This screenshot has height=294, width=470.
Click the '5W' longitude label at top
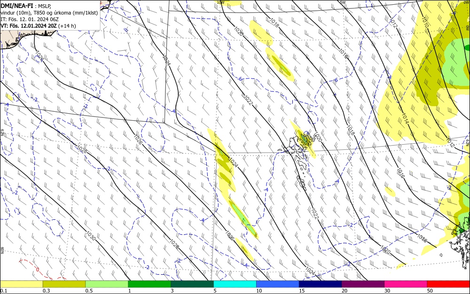click(x=343, y=2)
